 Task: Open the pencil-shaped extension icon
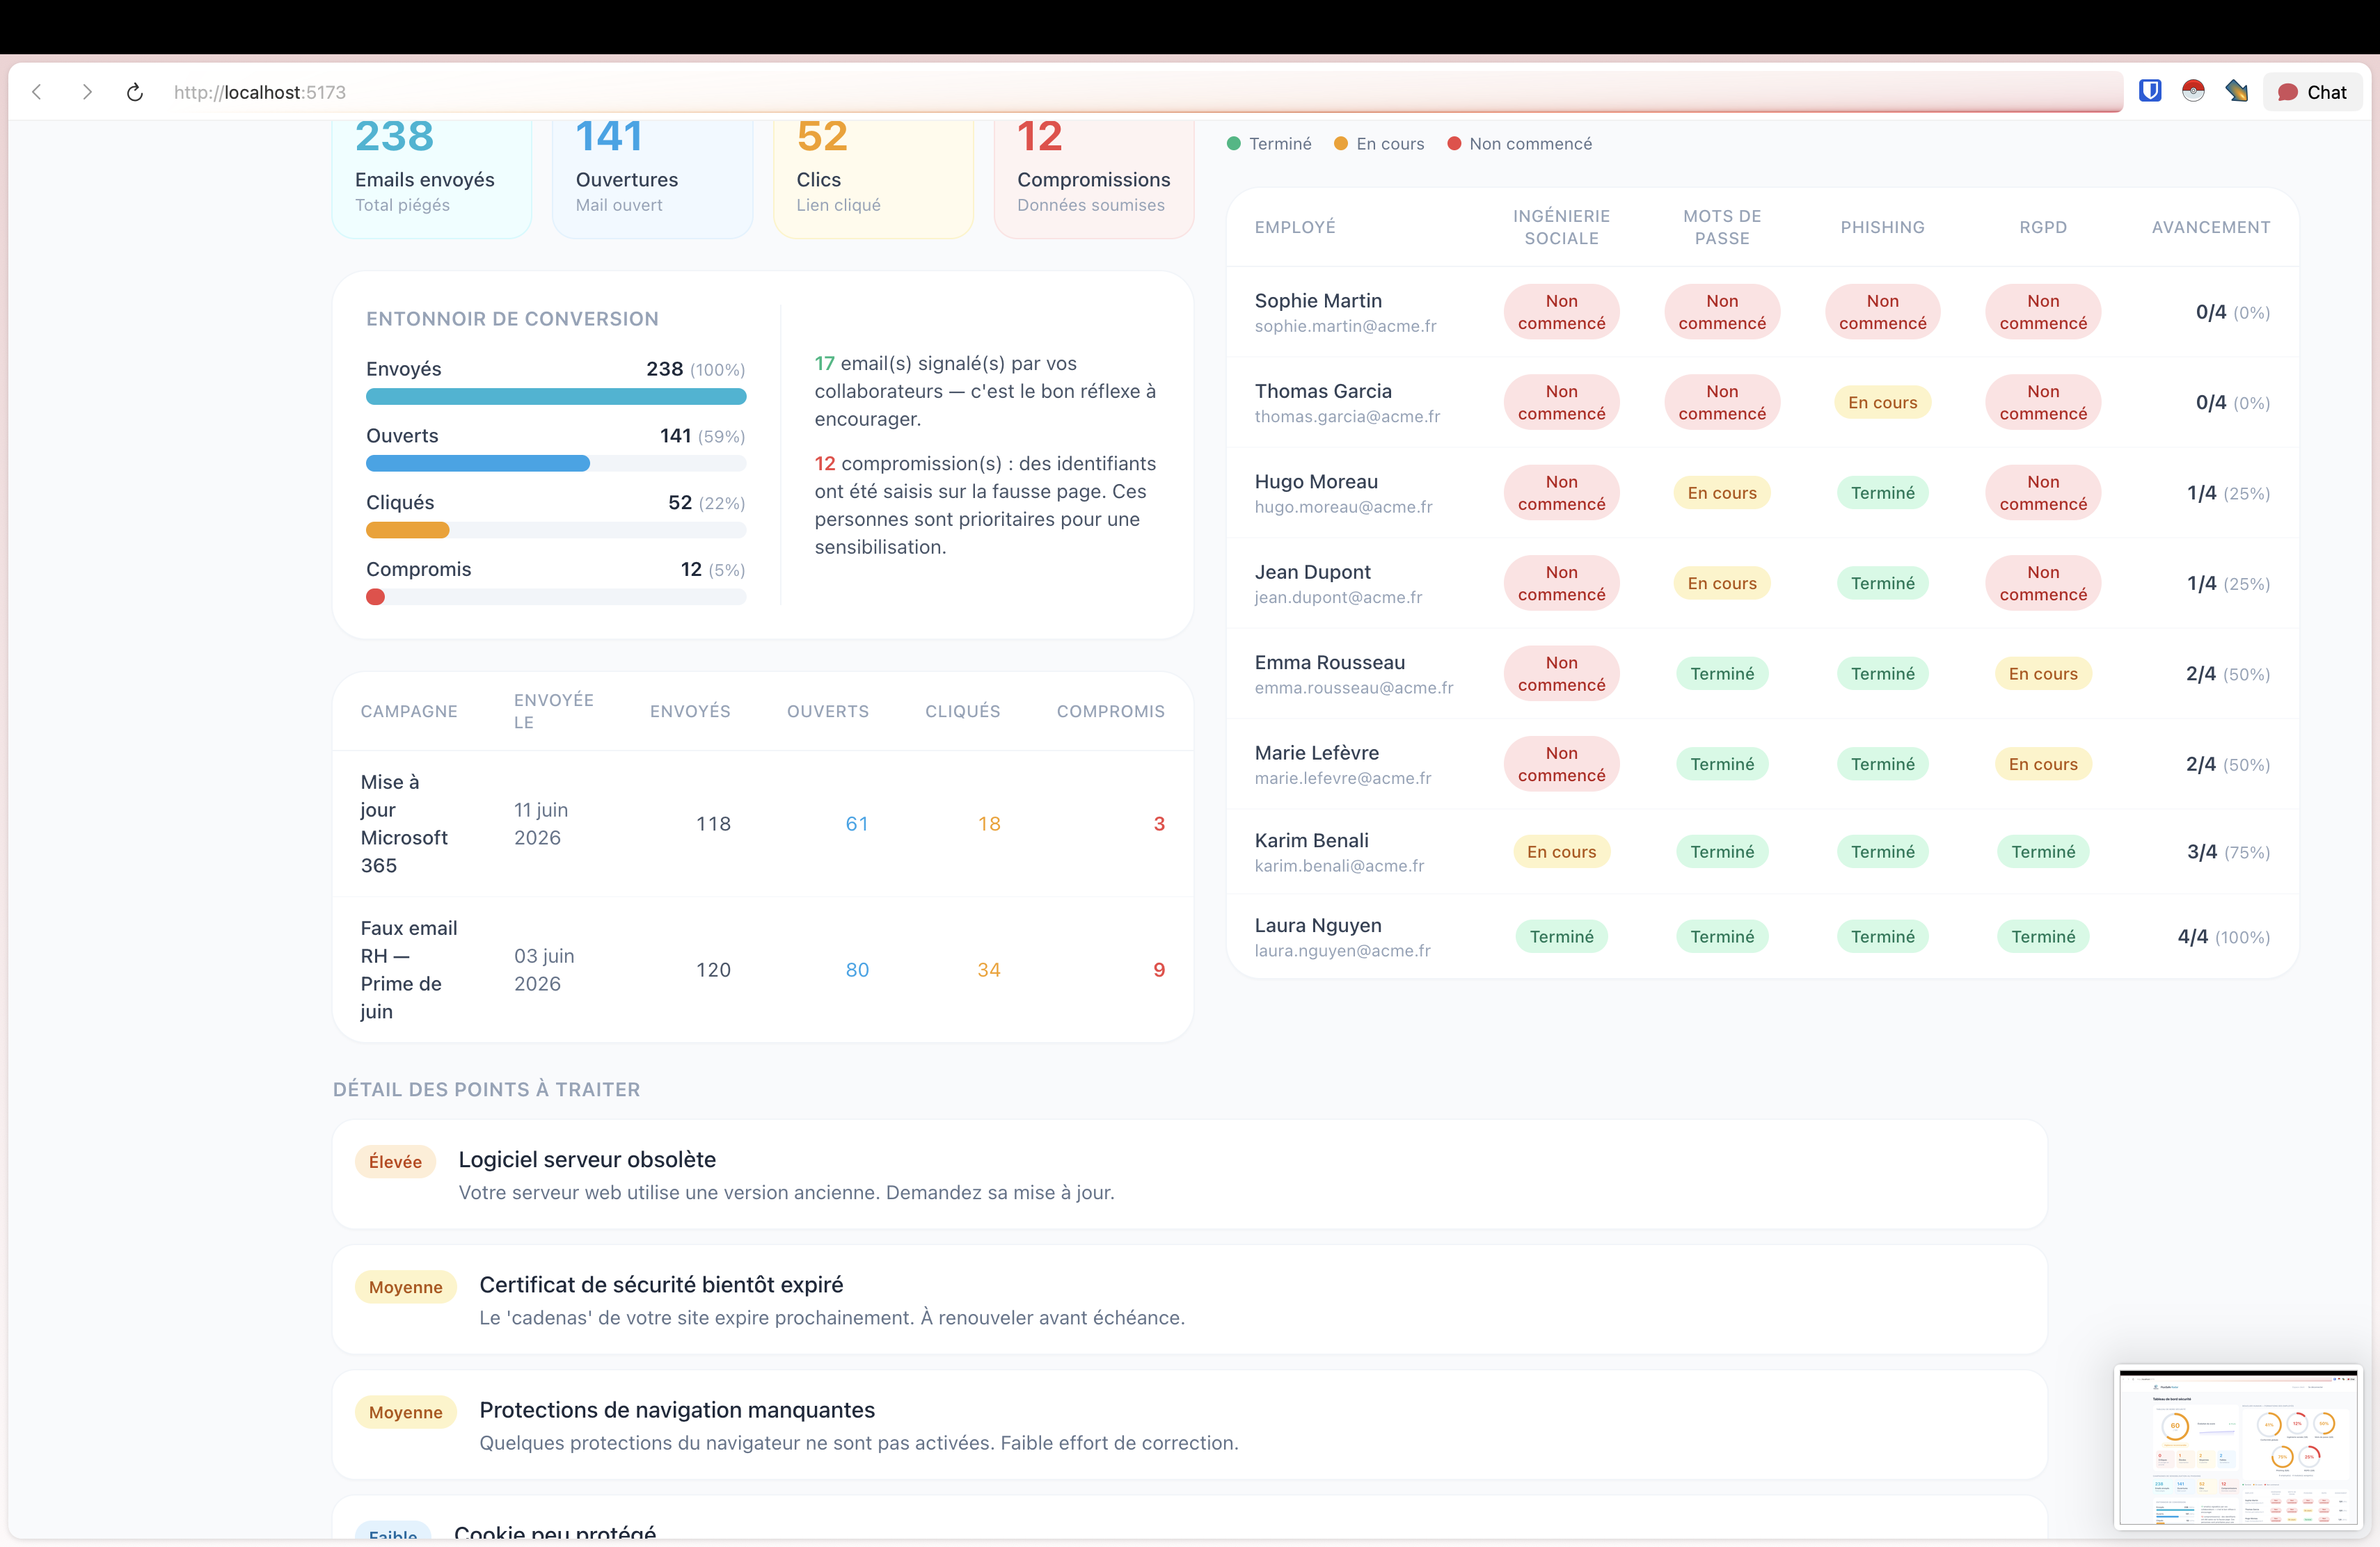[2237, 91]
